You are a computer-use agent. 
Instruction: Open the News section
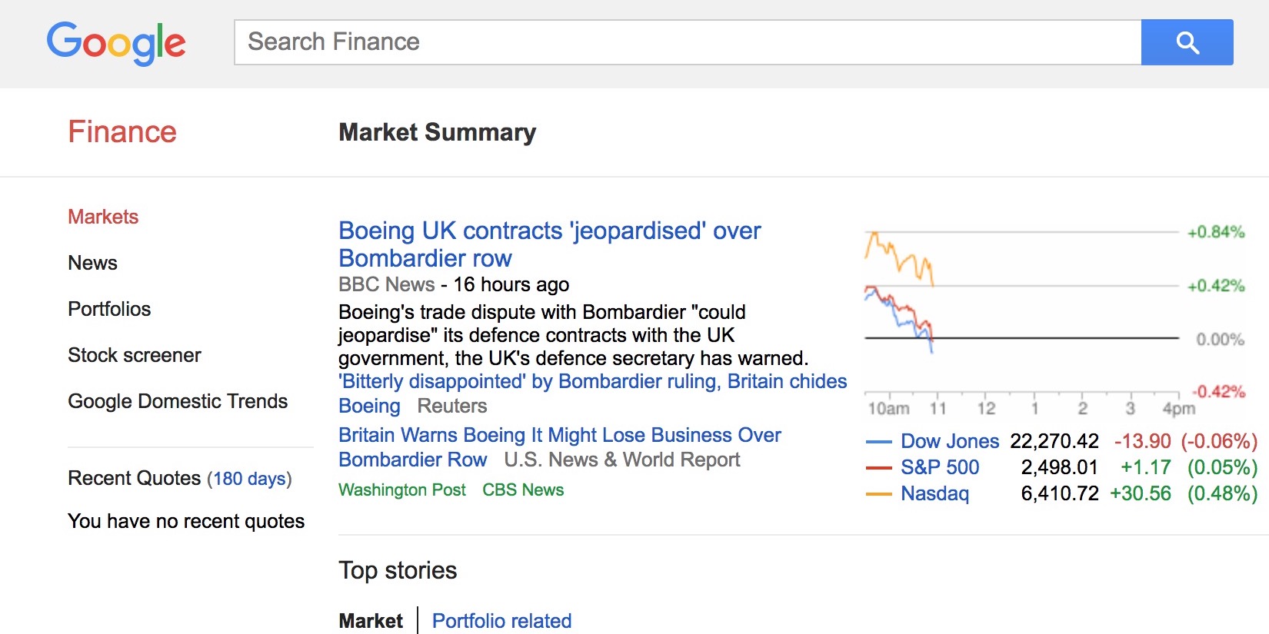pos(92,263)
